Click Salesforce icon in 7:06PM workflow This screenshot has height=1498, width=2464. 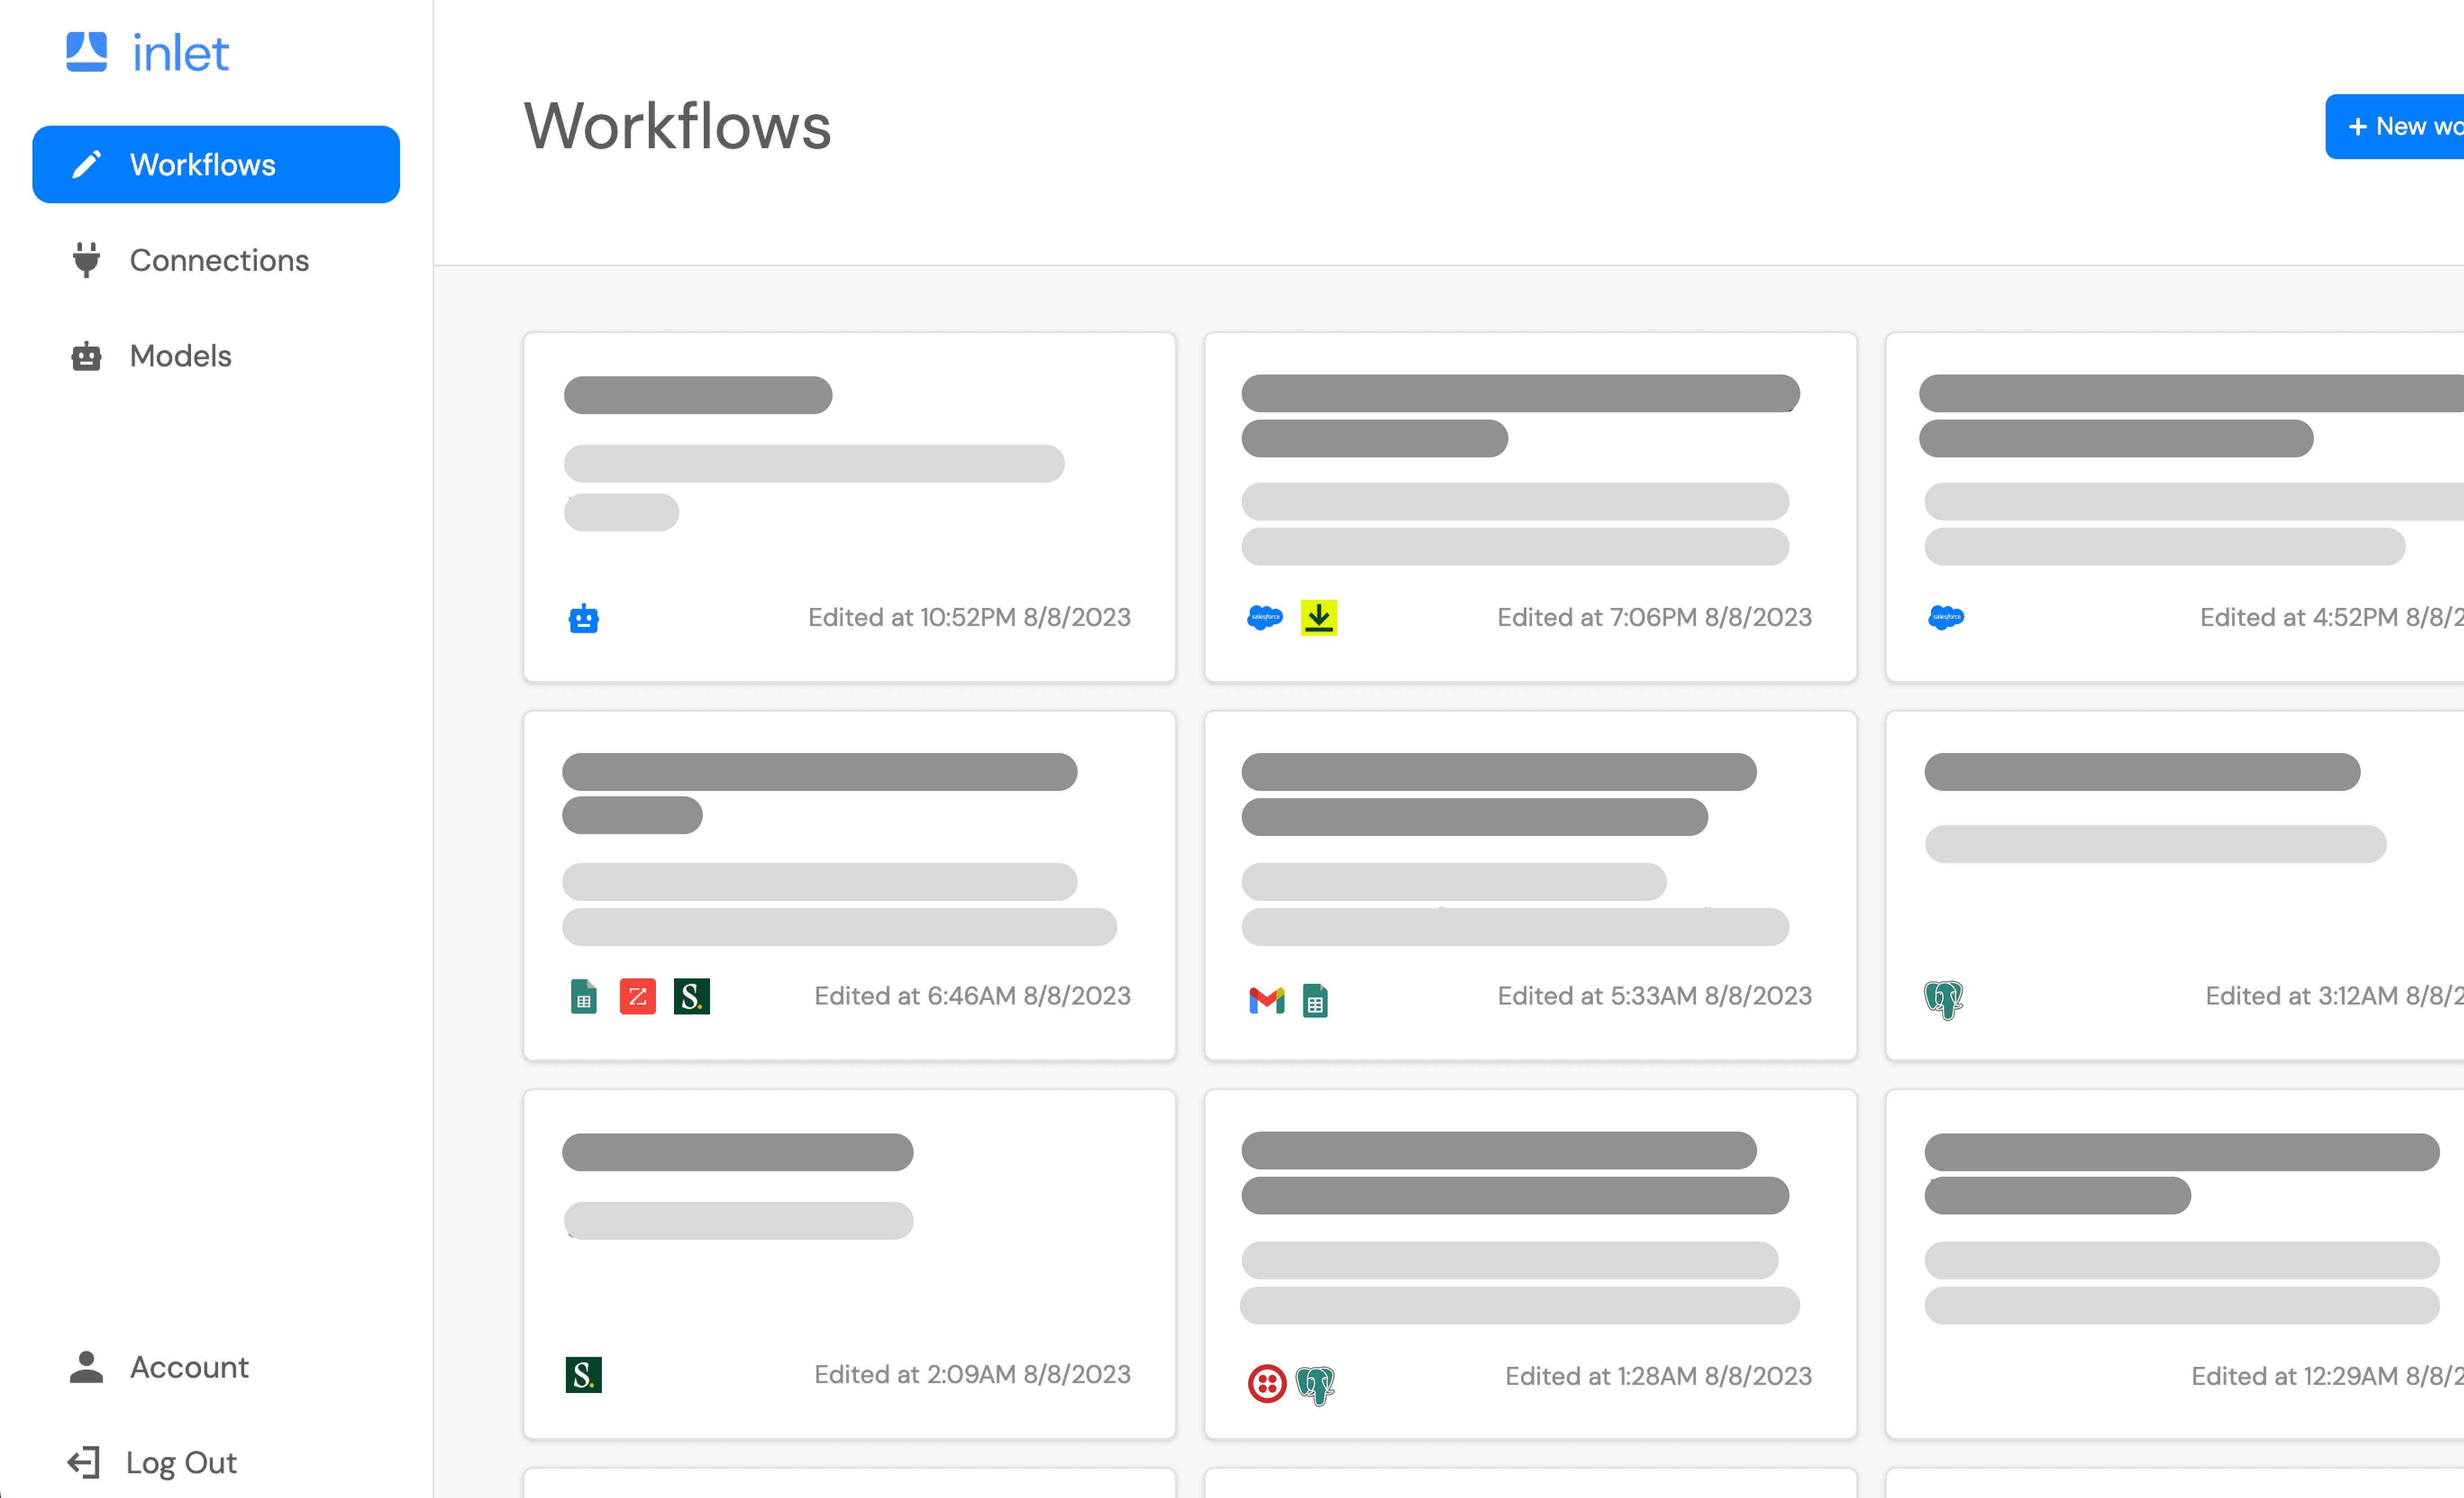click(1265, 617)
